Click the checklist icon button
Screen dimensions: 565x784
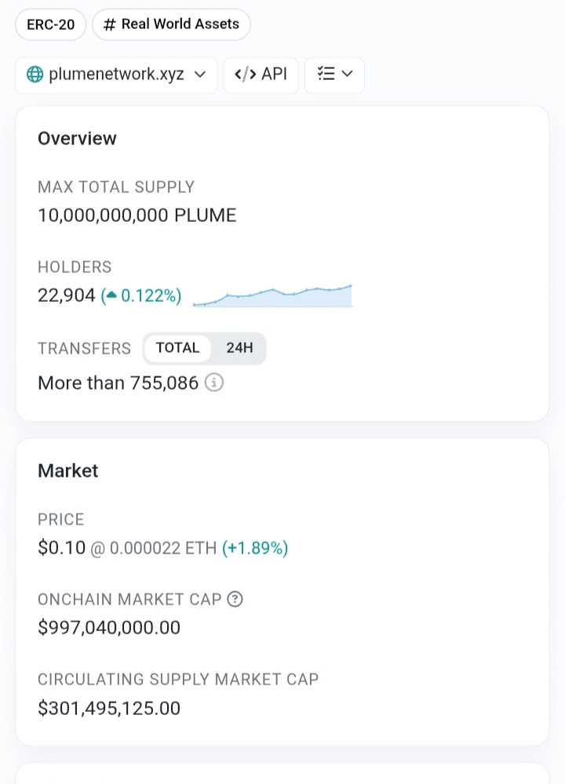point(326,74)
